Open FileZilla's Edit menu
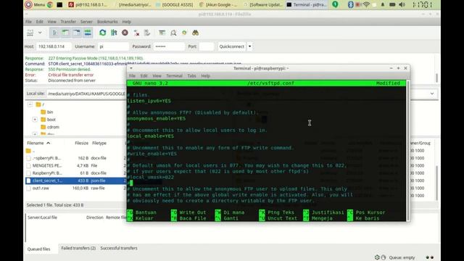464x261 pixels. pyautogui.click(x=40, y=22)
